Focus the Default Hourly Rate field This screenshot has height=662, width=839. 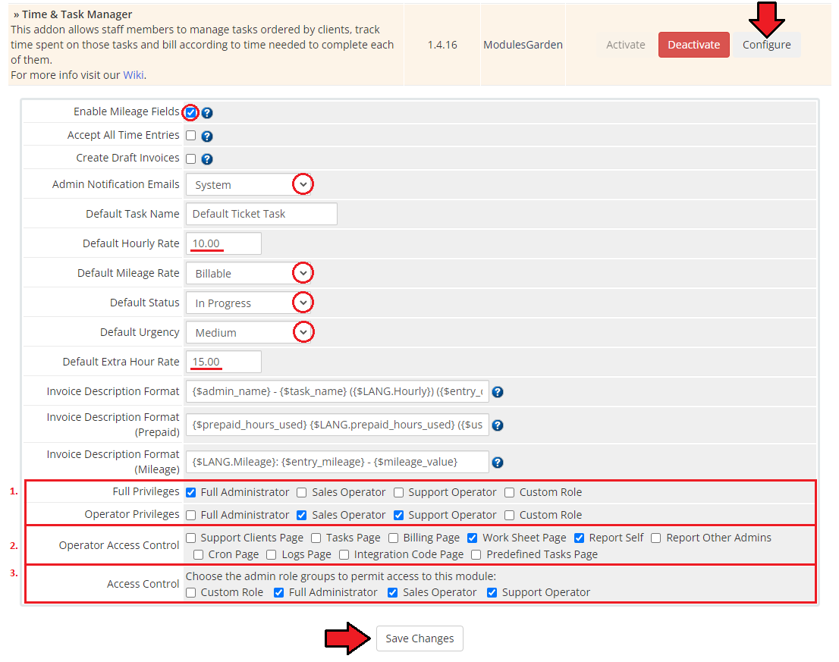pos(224,243)
